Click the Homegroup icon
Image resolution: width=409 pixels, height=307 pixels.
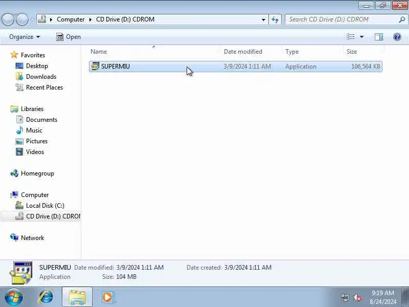(14, 173)
